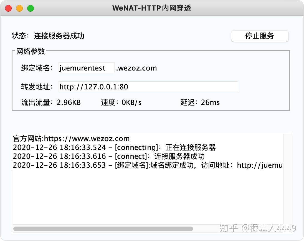Click the 速度 0KB/s readout

[x=121, y=102]
